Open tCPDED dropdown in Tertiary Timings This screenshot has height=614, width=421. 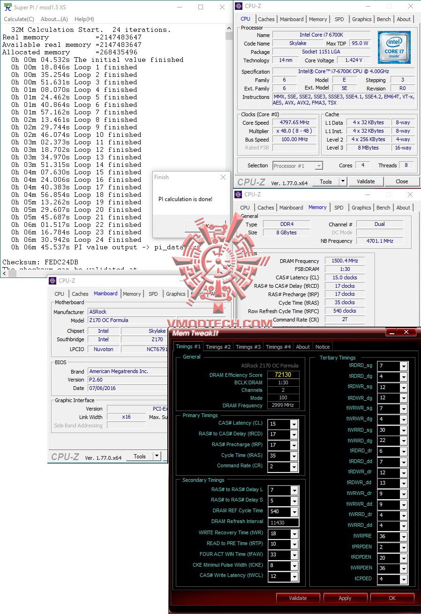point(404,579)
